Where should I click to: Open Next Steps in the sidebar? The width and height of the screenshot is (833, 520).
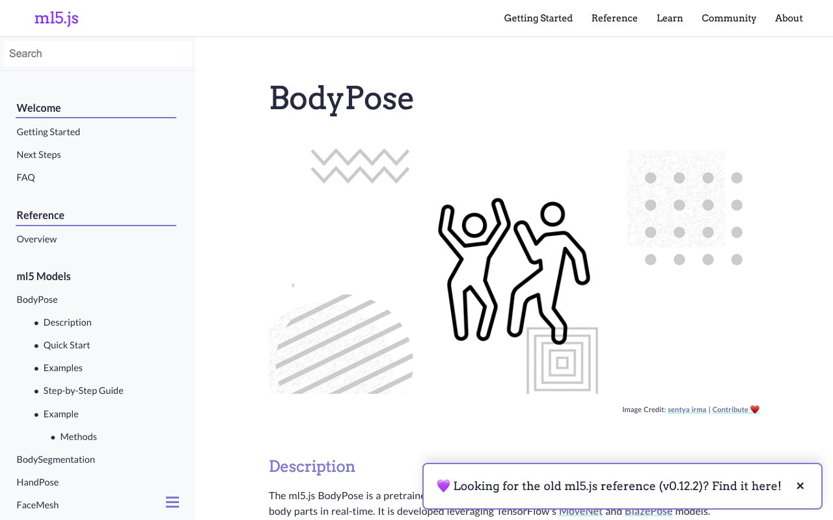pos(38,155)
